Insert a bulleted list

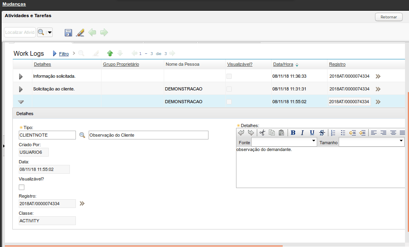click(x=343, y=133)
